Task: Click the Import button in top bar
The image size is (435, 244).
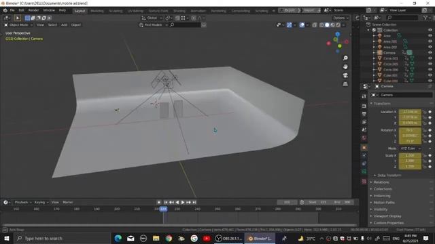Action: pyautogui.click(x=310, y=10)
